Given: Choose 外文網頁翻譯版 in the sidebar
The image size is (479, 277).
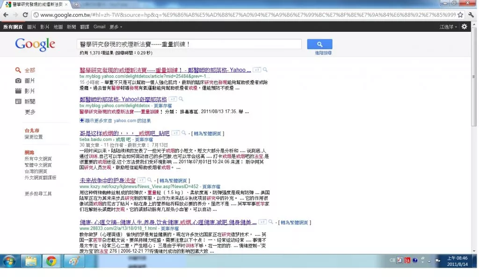Looking at the screenshot, I should tap(40, 178).
